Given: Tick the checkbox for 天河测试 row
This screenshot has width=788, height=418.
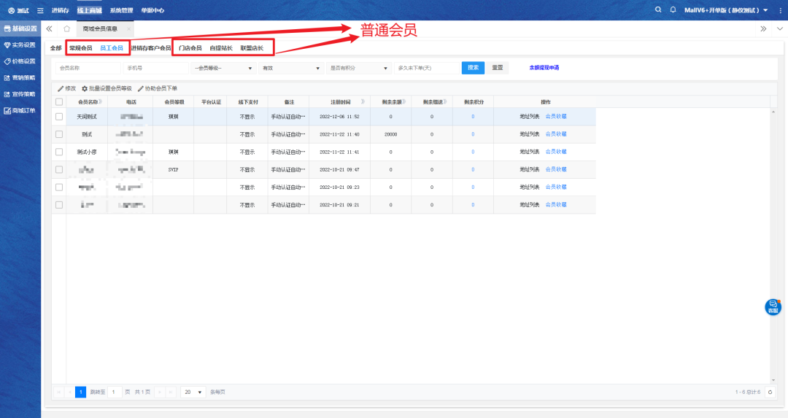Looking at the screenshot, I should 59,116.
